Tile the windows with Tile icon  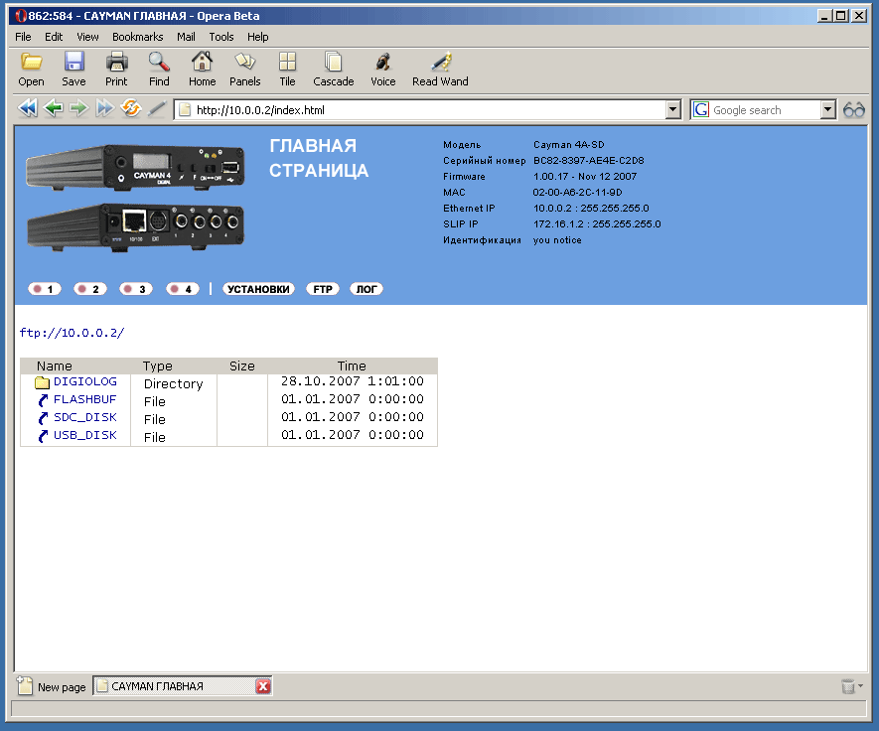coord(288,62)
